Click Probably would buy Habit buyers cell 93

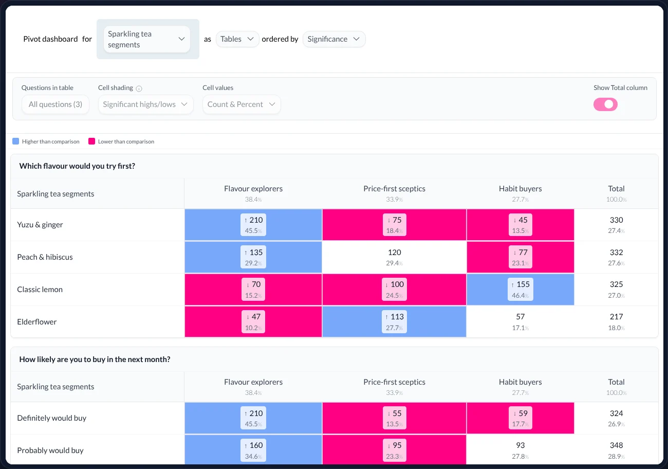[x=521, y=450]
